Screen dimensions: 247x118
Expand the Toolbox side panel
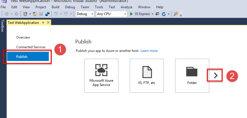point(2,26)
